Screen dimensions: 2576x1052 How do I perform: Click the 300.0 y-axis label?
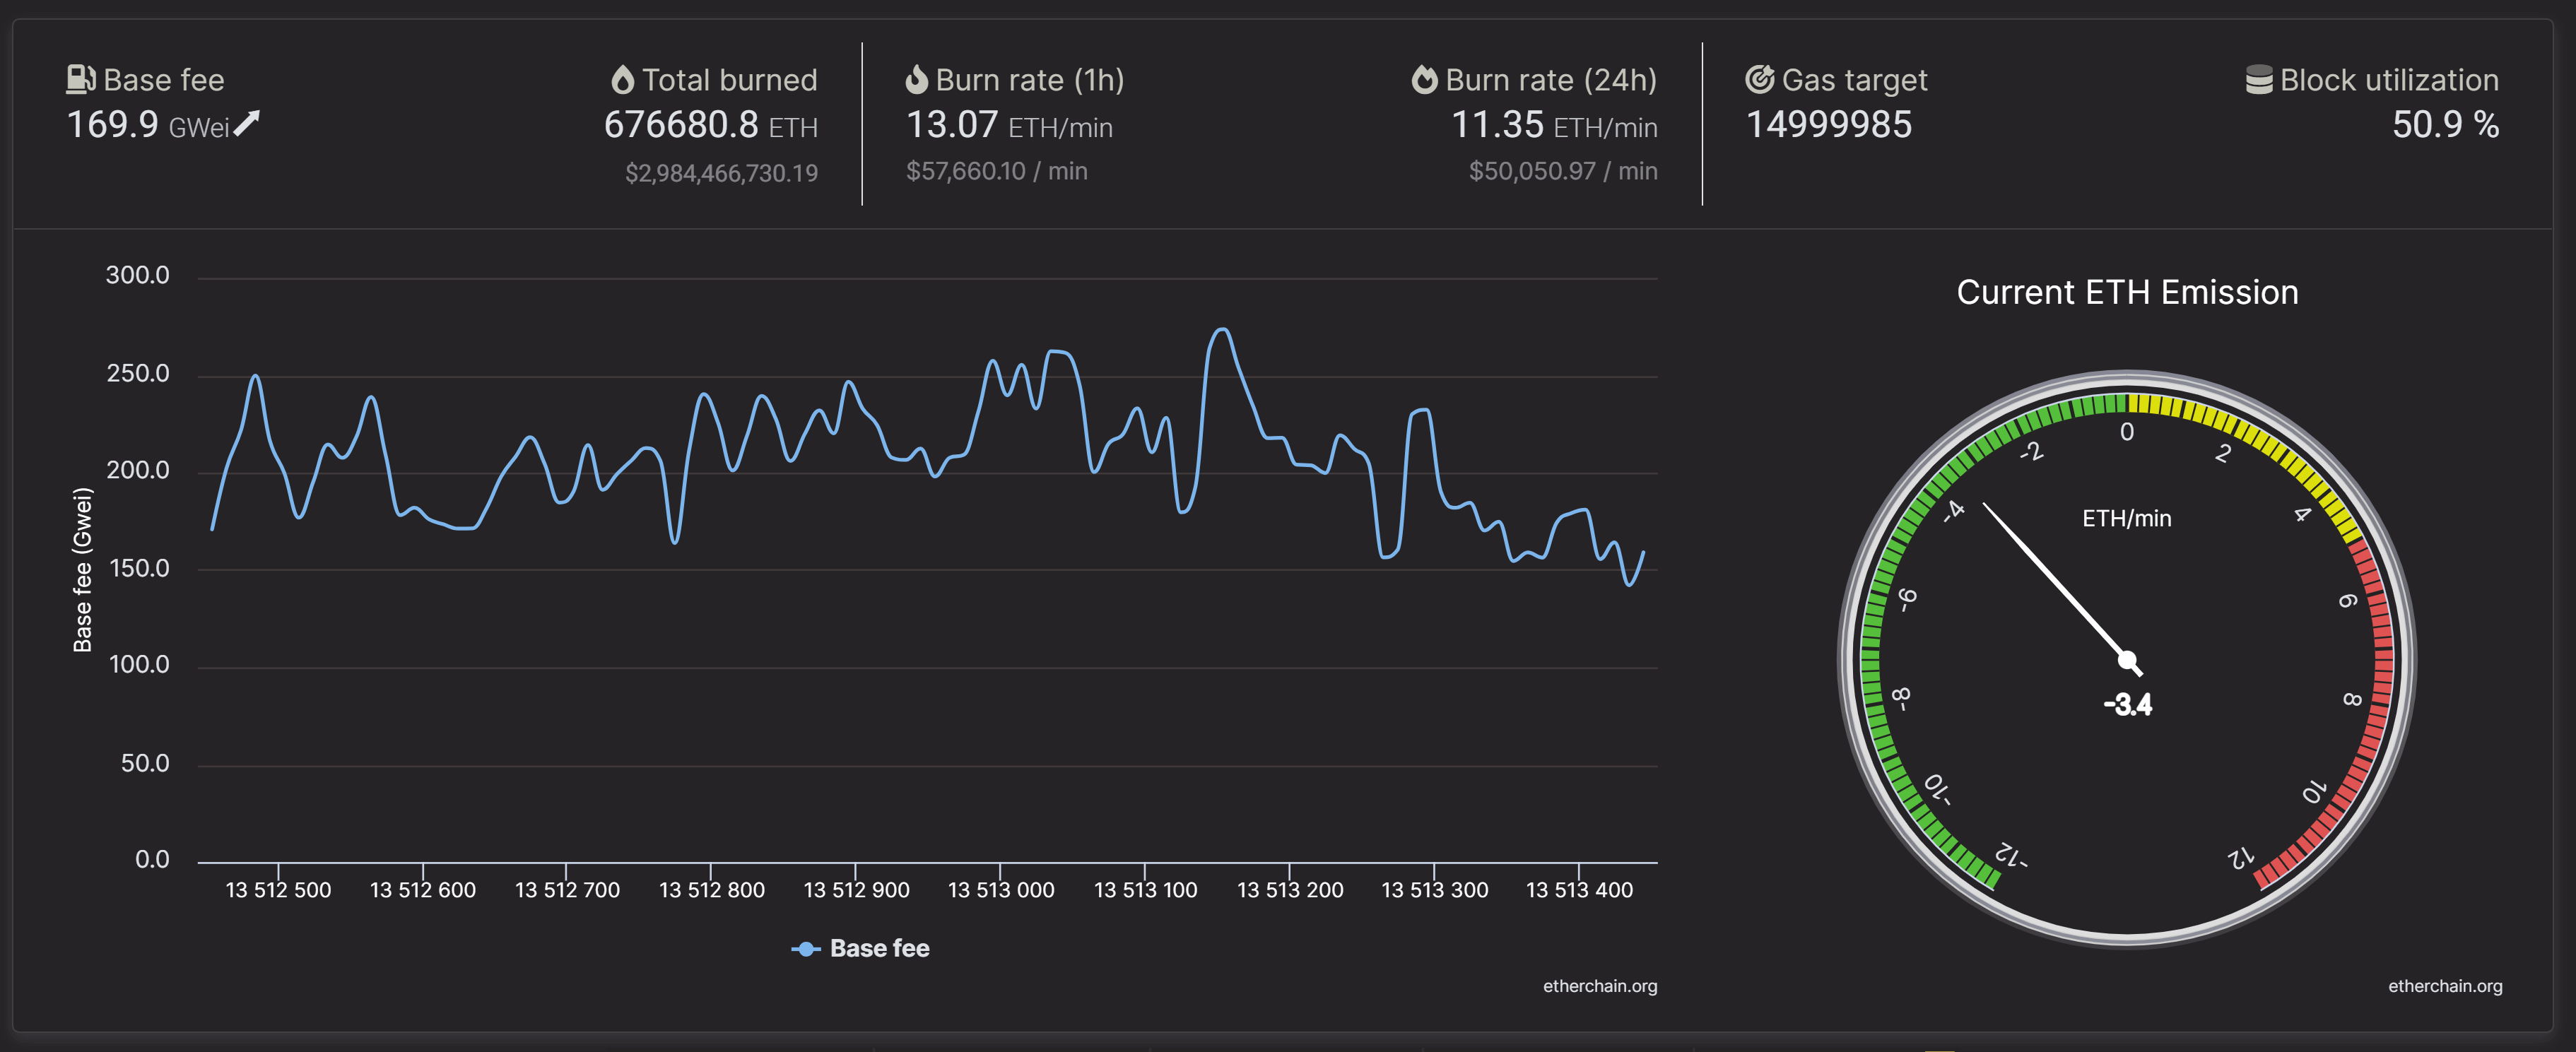click(138, 275)
